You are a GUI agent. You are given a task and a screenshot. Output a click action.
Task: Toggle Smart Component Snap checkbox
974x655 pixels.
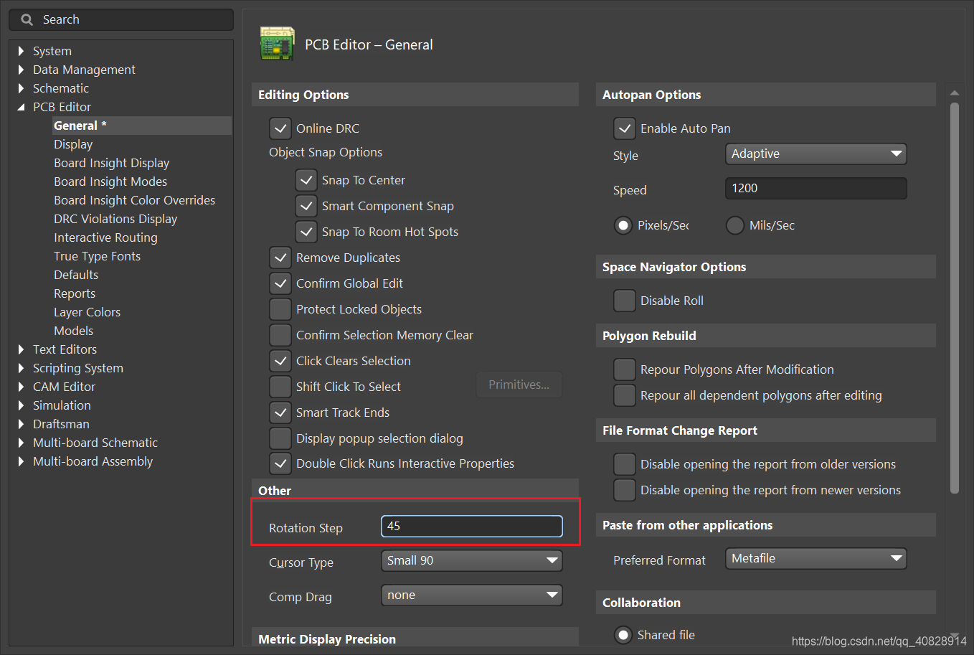point(306,206)
